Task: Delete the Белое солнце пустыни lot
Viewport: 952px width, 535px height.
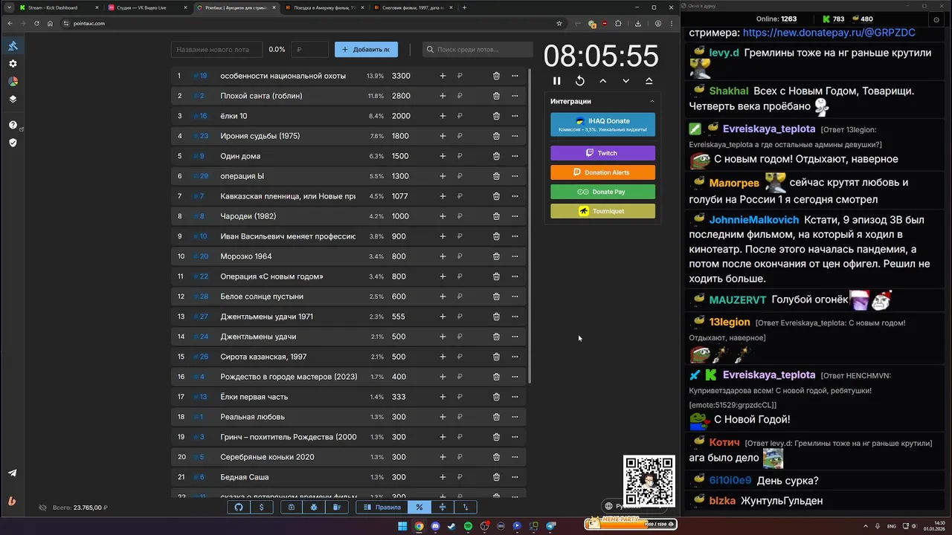Action: (x=496, y=296)
